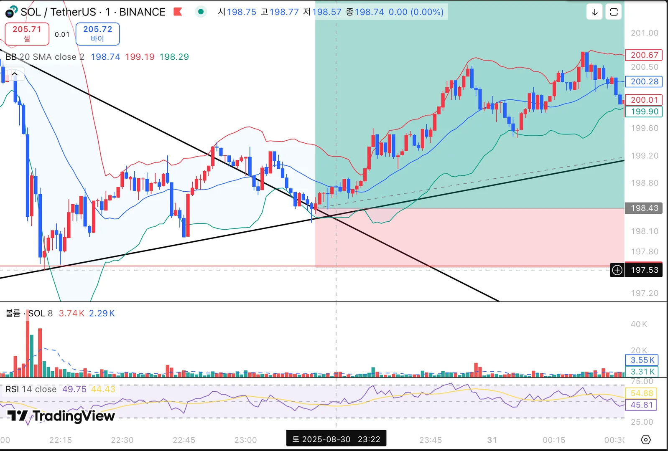Viewport: 668px width, 451px height.
Task: Click the RSI legend value 49.75
Action: click(x=74, y=389)
